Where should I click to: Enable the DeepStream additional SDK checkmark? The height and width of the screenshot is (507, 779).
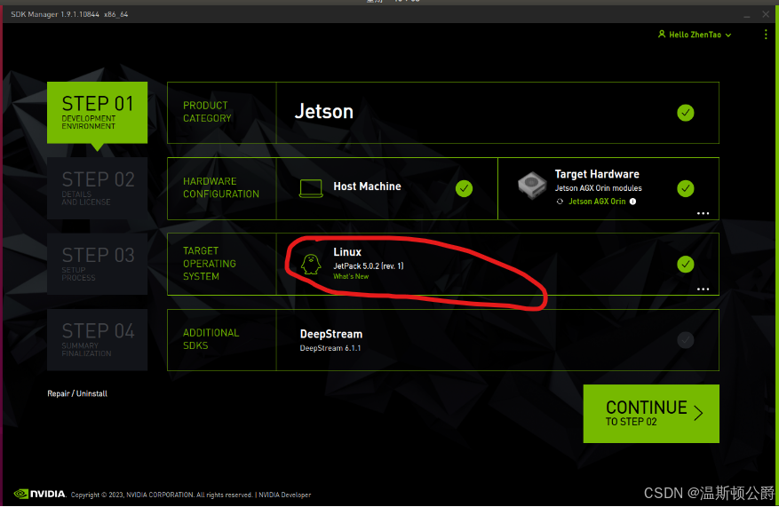685,340
